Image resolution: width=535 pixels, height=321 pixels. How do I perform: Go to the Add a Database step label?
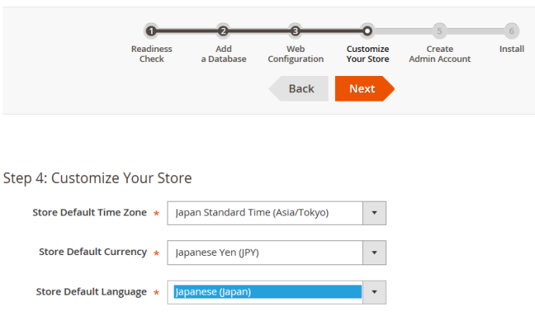223,53
